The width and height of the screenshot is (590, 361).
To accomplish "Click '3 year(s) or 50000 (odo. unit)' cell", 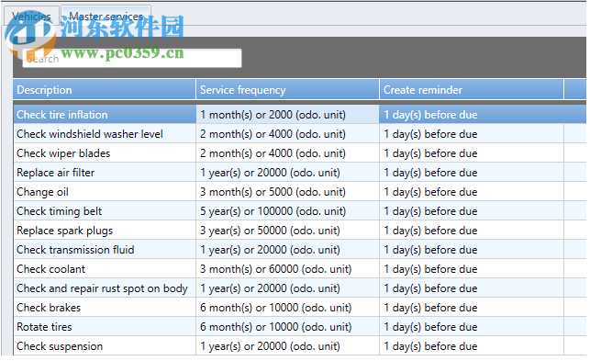I will (x=287, y=231).
